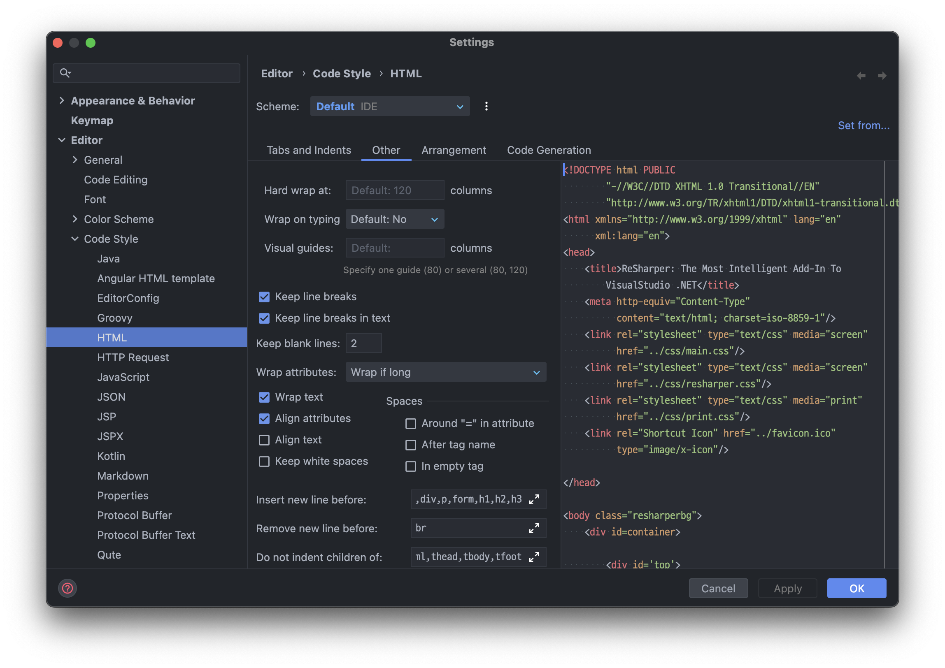Enable the Align text checkbox
This screenshot has width=945, height=668.
[x=264, y=440]
